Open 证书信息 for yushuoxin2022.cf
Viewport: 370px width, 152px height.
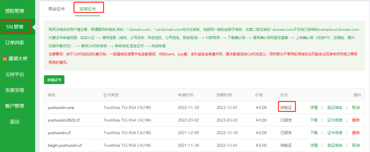pyautogui.click(x=335, y=120)
